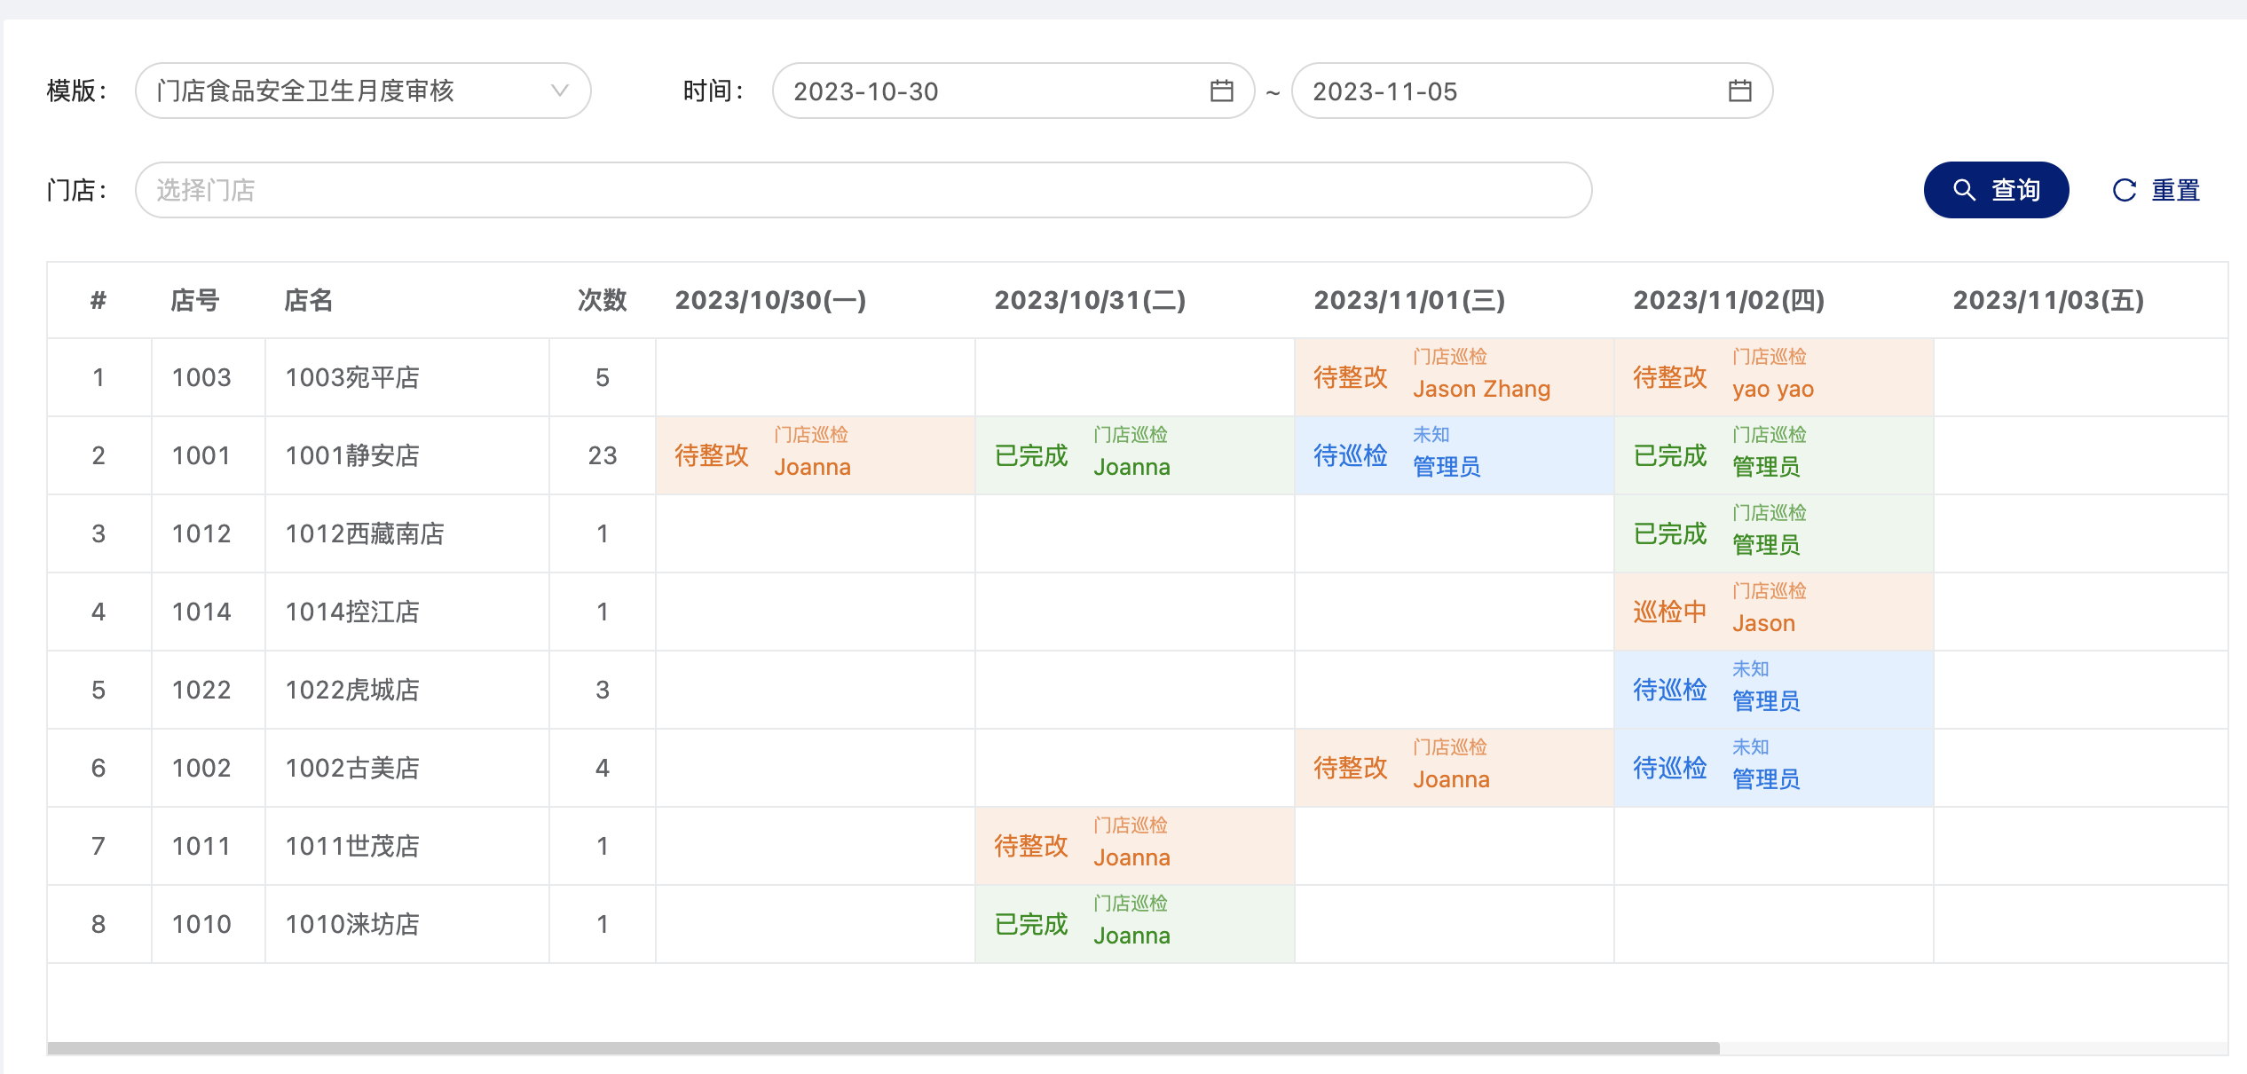Click the count value 5 for 1003宛平店
This screenshot has height=1074, width=2247.
(603, 377)
